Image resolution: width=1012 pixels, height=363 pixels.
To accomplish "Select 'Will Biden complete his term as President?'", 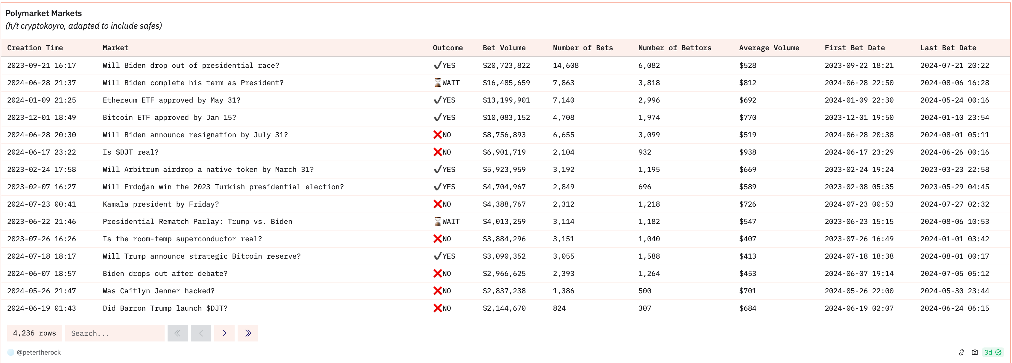I will [193, 83].
